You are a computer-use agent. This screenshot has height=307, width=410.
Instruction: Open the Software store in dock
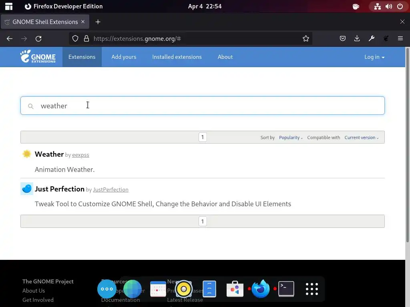pos(235,289)
